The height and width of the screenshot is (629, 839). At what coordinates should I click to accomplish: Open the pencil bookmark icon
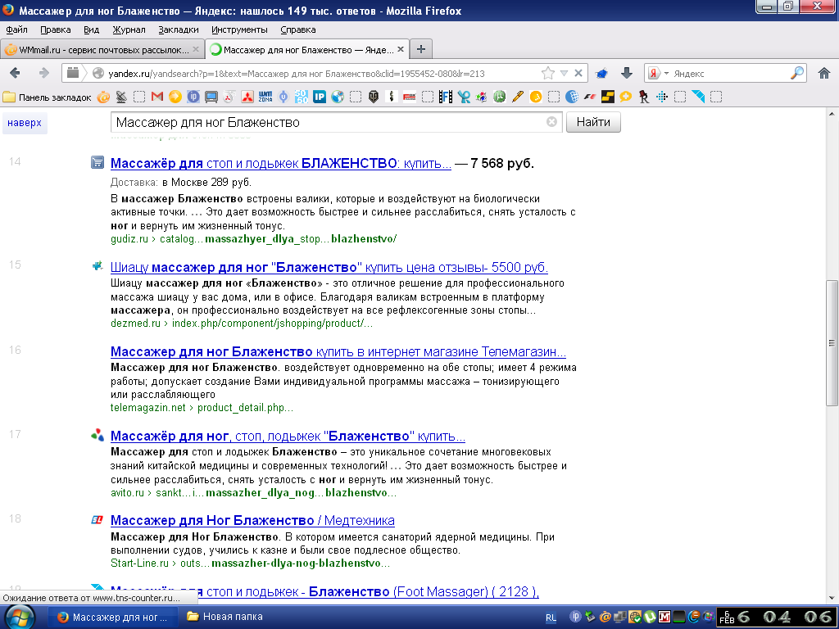point(518,97)
